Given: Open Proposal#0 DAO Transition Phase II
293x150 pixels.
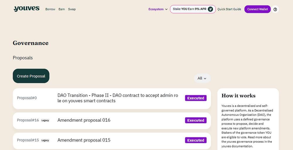Looking at the screenshot, I should click(x=117, y=98).
